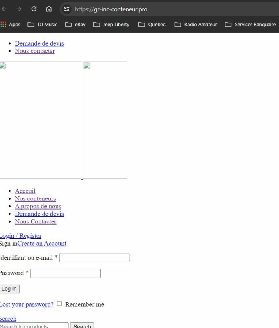
Task: Open top Demande de devis link
Action: pos(39,43)
